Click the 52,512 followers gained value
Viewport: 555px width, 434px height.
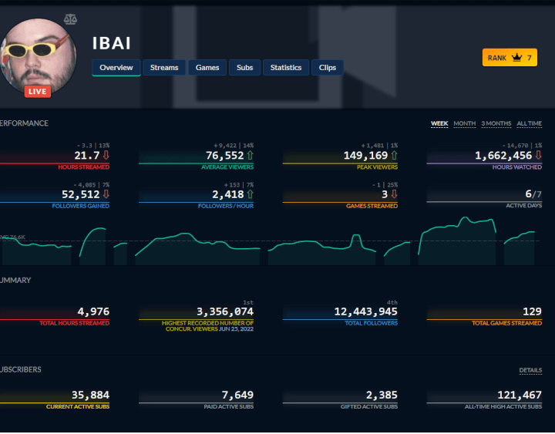coord(81,194)
